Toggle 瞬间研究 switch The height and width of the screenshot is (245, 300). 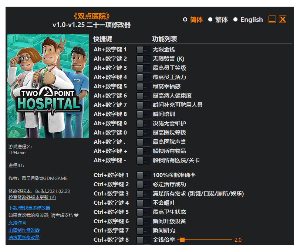[x=144, y=231]
